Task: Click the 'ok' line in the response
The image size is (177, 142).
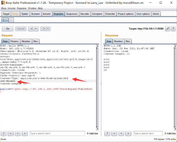Action: pyautogui.click(x=105, y=70)
